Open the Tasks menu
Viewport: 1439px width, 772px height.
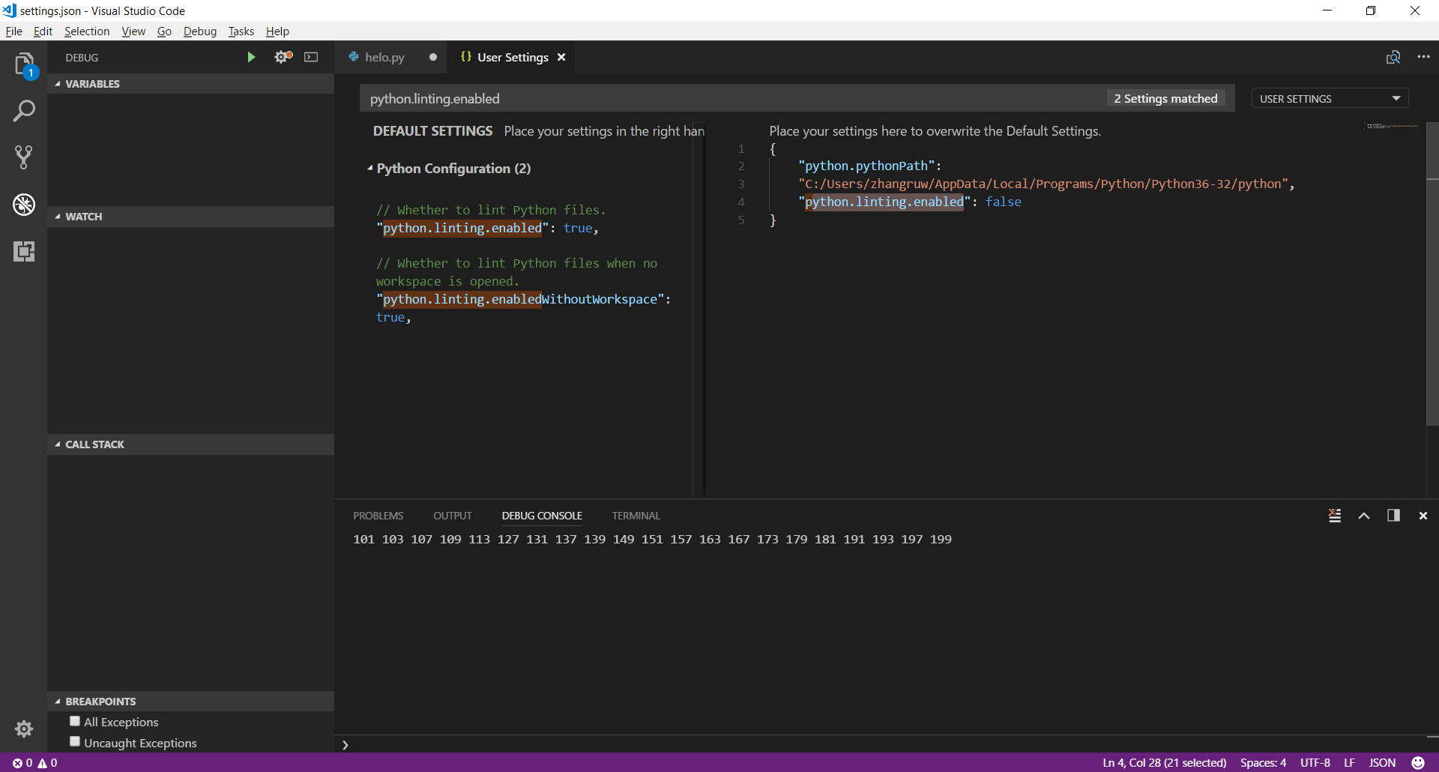pyautogui.click(x=241, y=31)
